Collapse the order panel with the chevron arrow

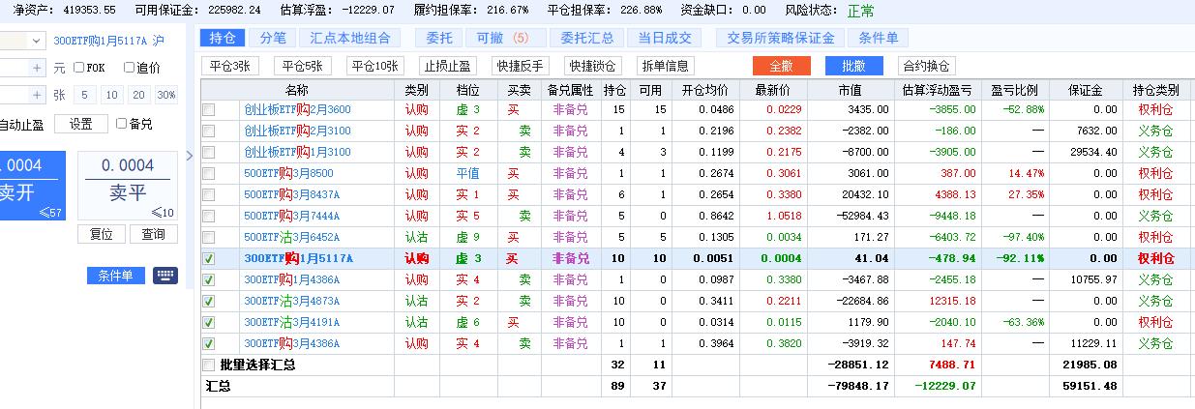[190, 155]
